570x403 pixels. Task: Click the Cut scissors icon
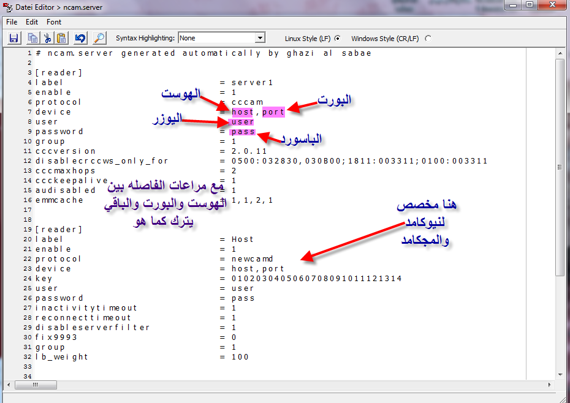point(47,38)
